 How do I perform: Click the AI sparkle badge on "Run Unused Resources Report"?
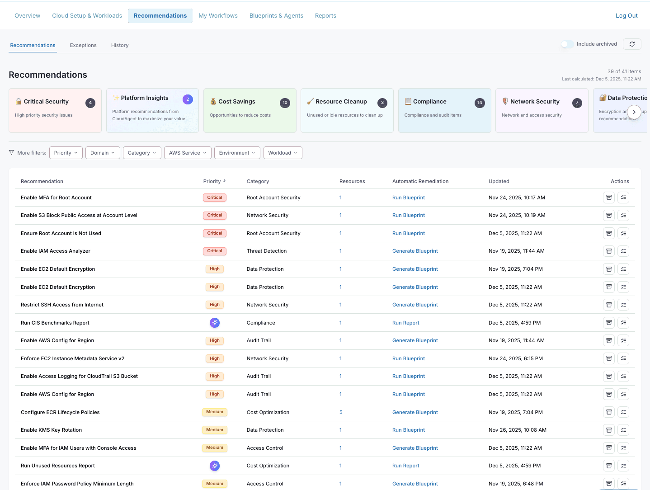(215, 466)
